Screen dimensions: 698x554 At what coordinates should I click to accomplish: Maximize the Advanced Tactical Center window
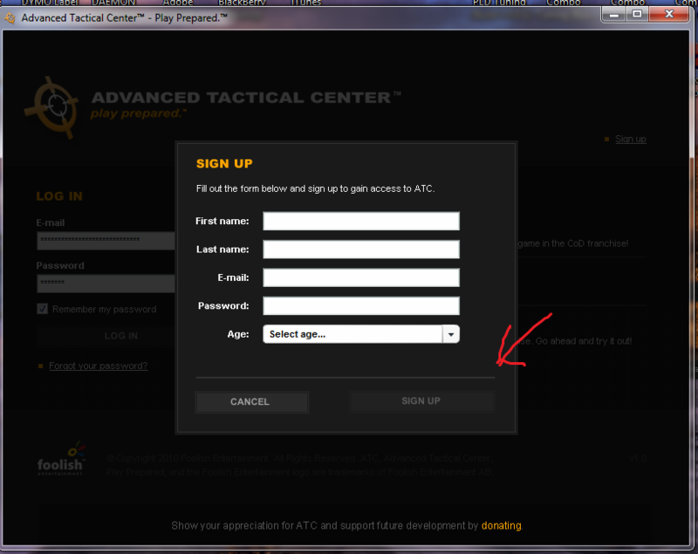point(636,14)
